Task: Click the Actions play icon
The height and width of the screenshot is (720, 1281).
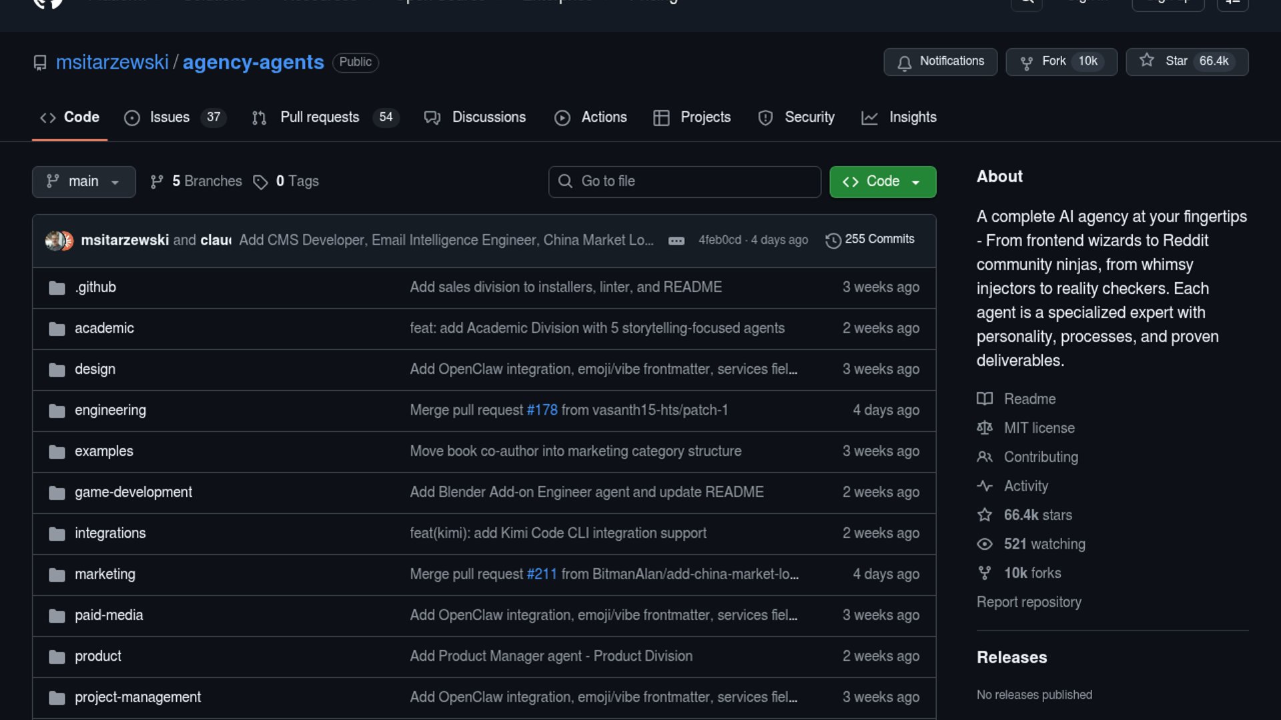Action: pyautogui.click(x=562, y=118)
